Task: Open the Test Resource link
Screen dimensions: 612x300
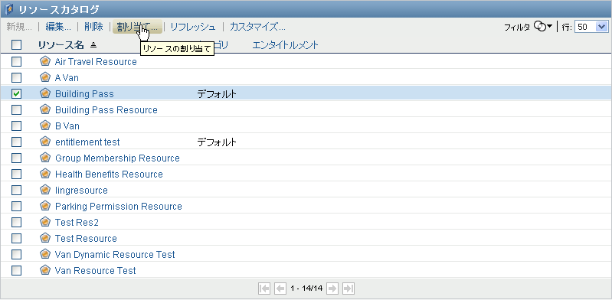Action: [86, 238]
